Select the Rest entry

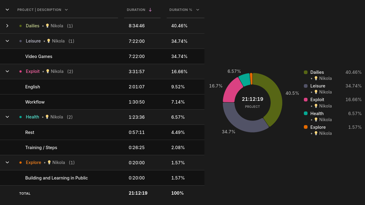click(30, 132)
